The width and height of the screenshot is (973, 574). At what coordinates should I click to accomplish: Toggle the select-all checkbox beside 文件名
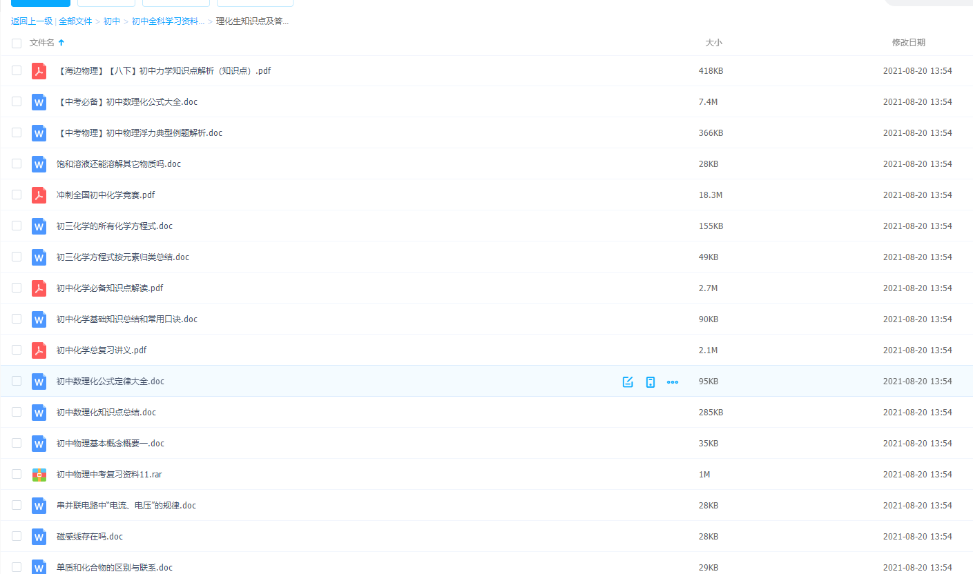click(x=17, y=43)
